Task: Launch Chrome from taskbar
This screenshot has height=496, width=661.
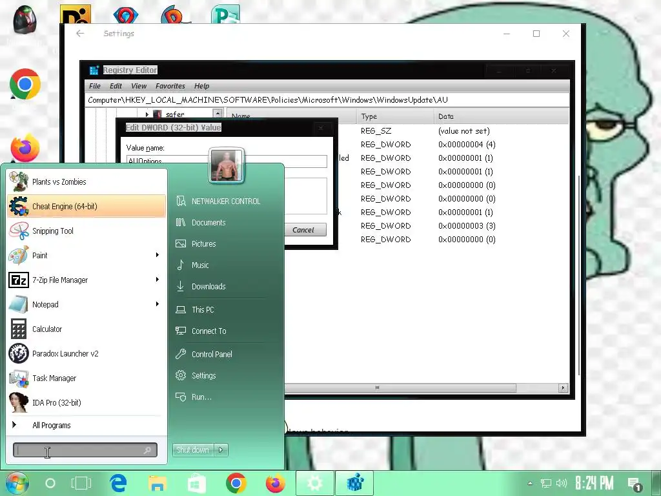Action: (236, 483)
